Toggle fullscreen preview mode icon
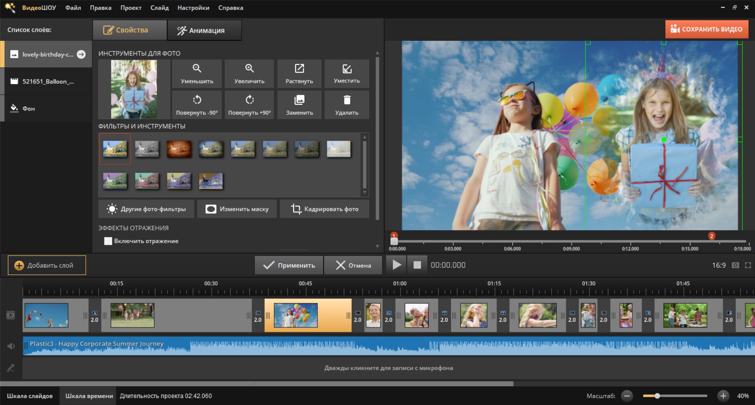The height and width of the screenshot is (405, 755). coord(748,265)
